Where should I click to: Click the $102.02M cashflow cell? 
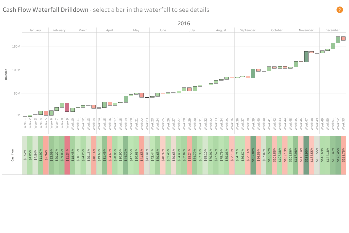[x=253, y=155]
